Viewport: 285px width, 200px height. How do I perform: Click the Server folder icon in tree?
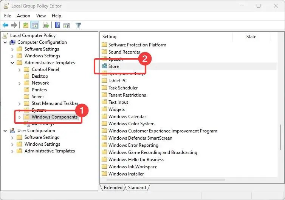tap(26, 96)
